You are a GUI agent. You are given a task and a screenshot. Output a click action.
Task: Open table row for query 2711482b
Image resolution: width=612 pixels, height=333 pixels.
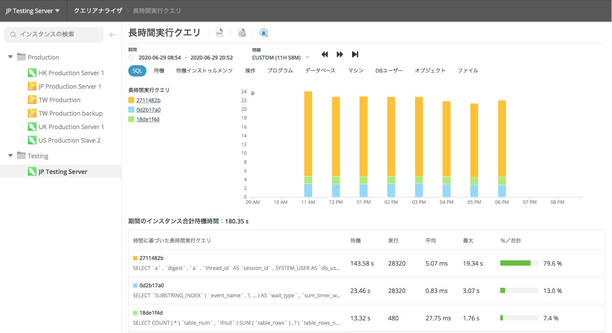[x=366, y=263]
